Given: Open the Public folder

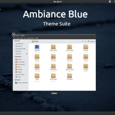Looking at the screenshot, I should [x=86, y=57].
